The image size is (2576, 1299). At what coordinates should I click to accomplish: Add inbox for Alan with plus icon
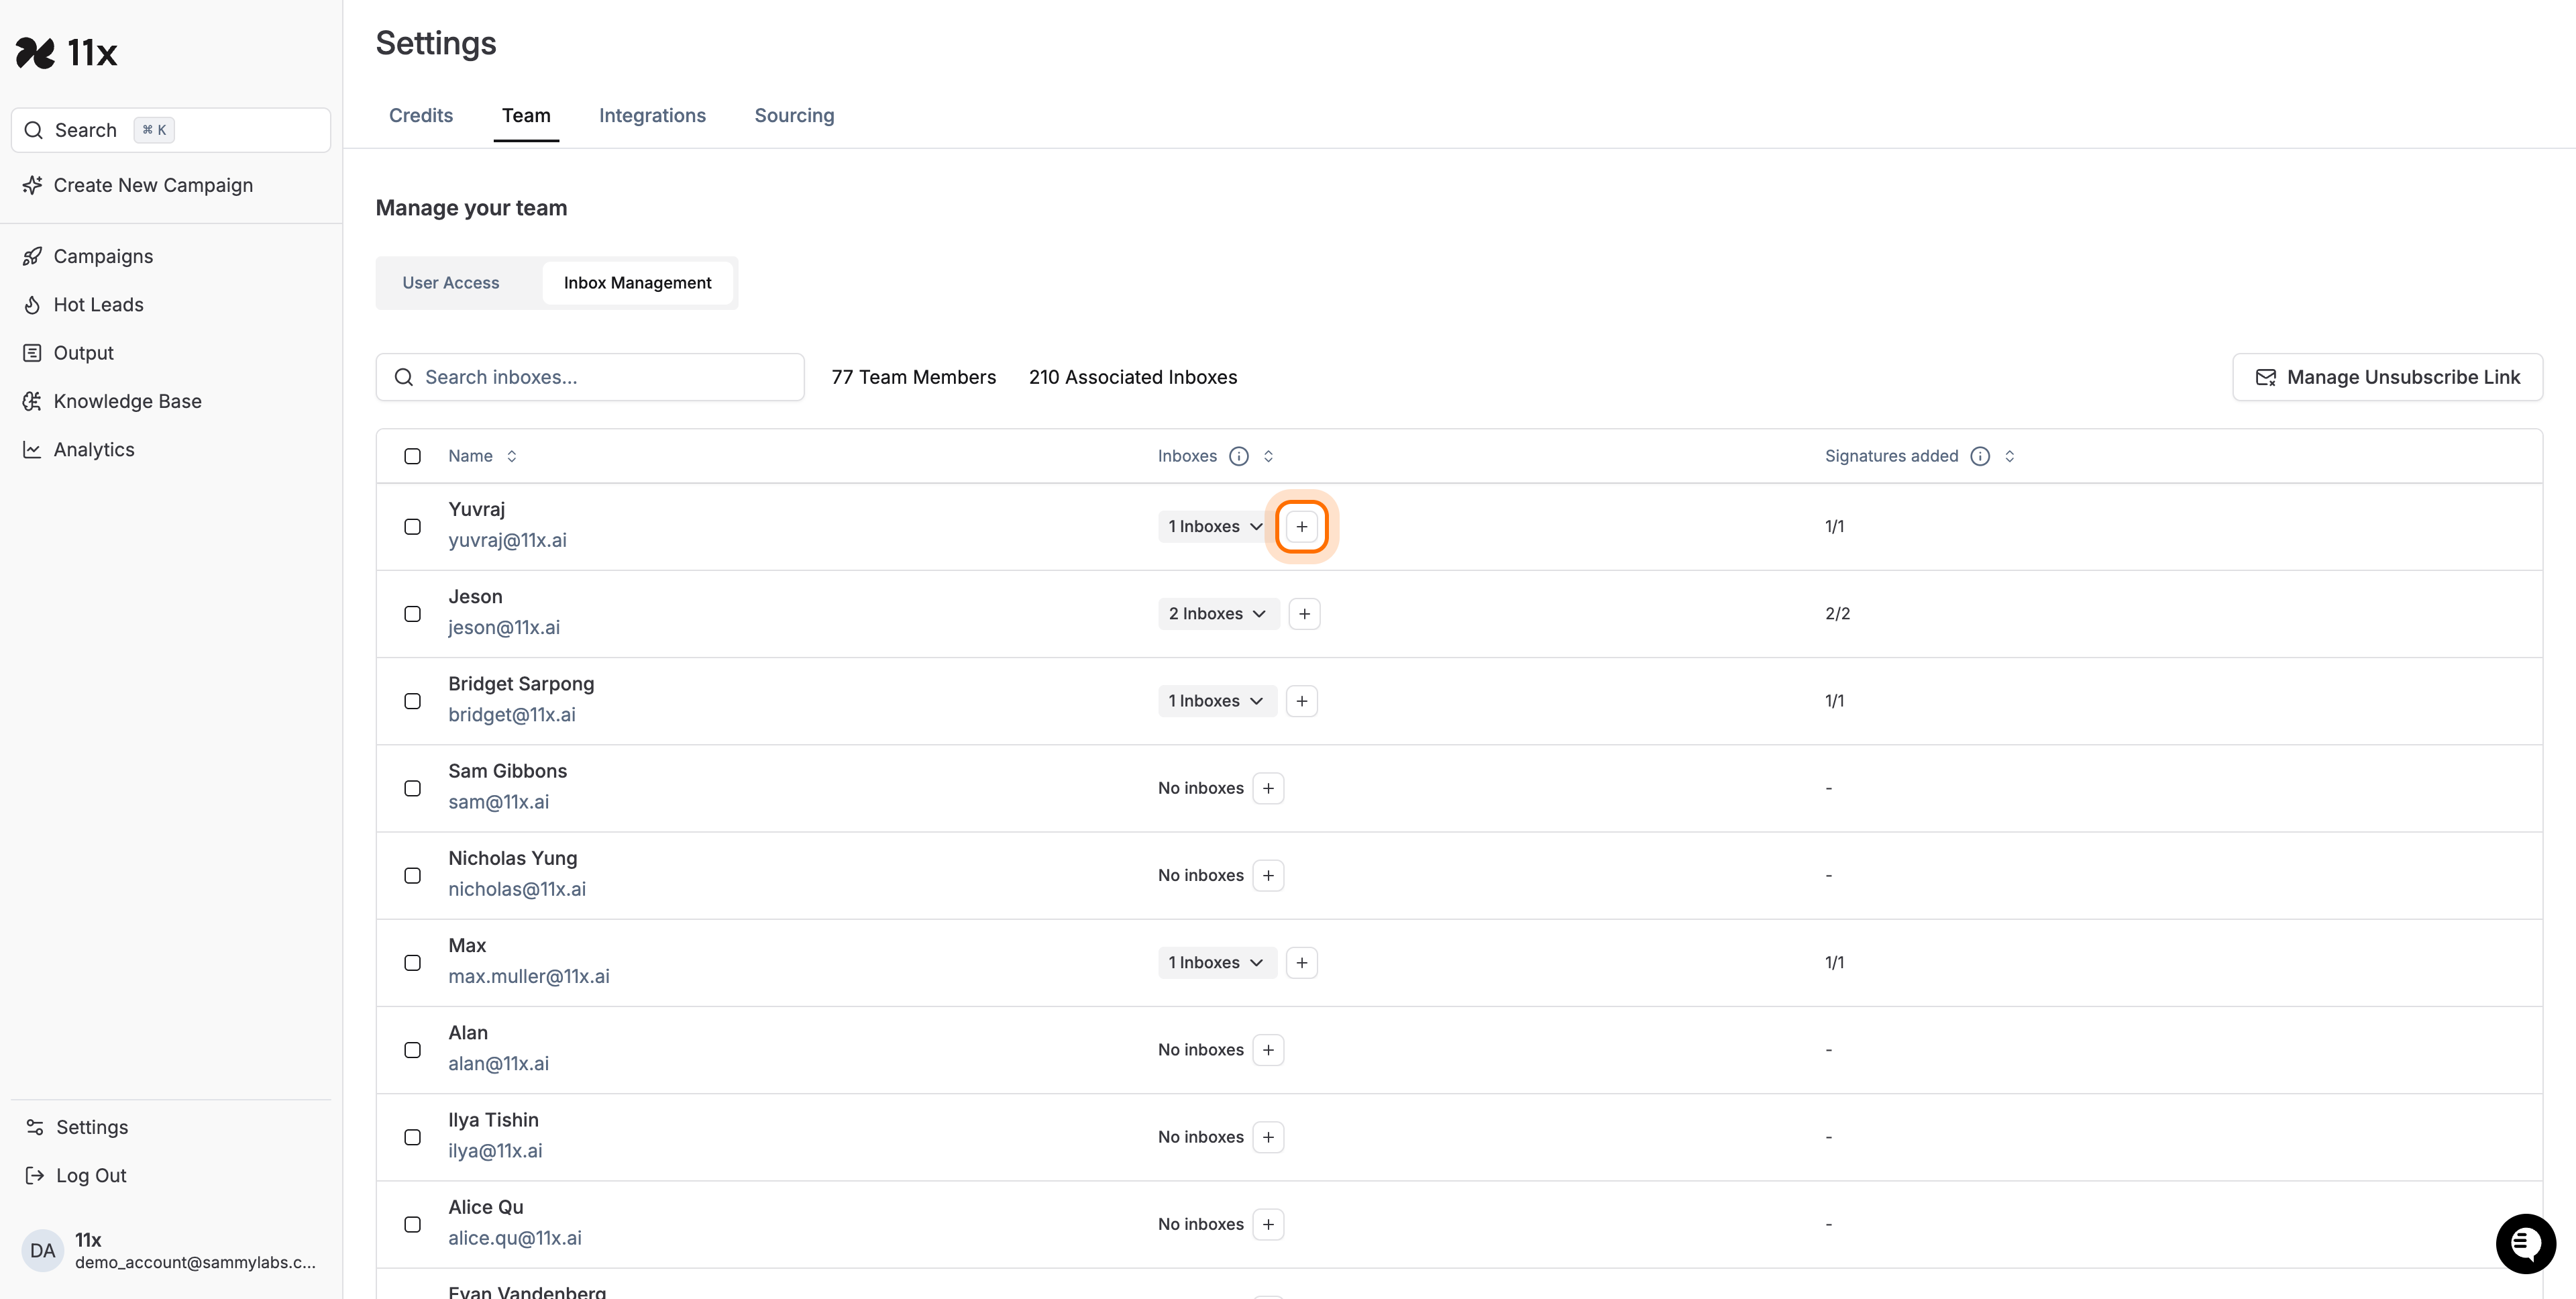coord(1268,1049)
